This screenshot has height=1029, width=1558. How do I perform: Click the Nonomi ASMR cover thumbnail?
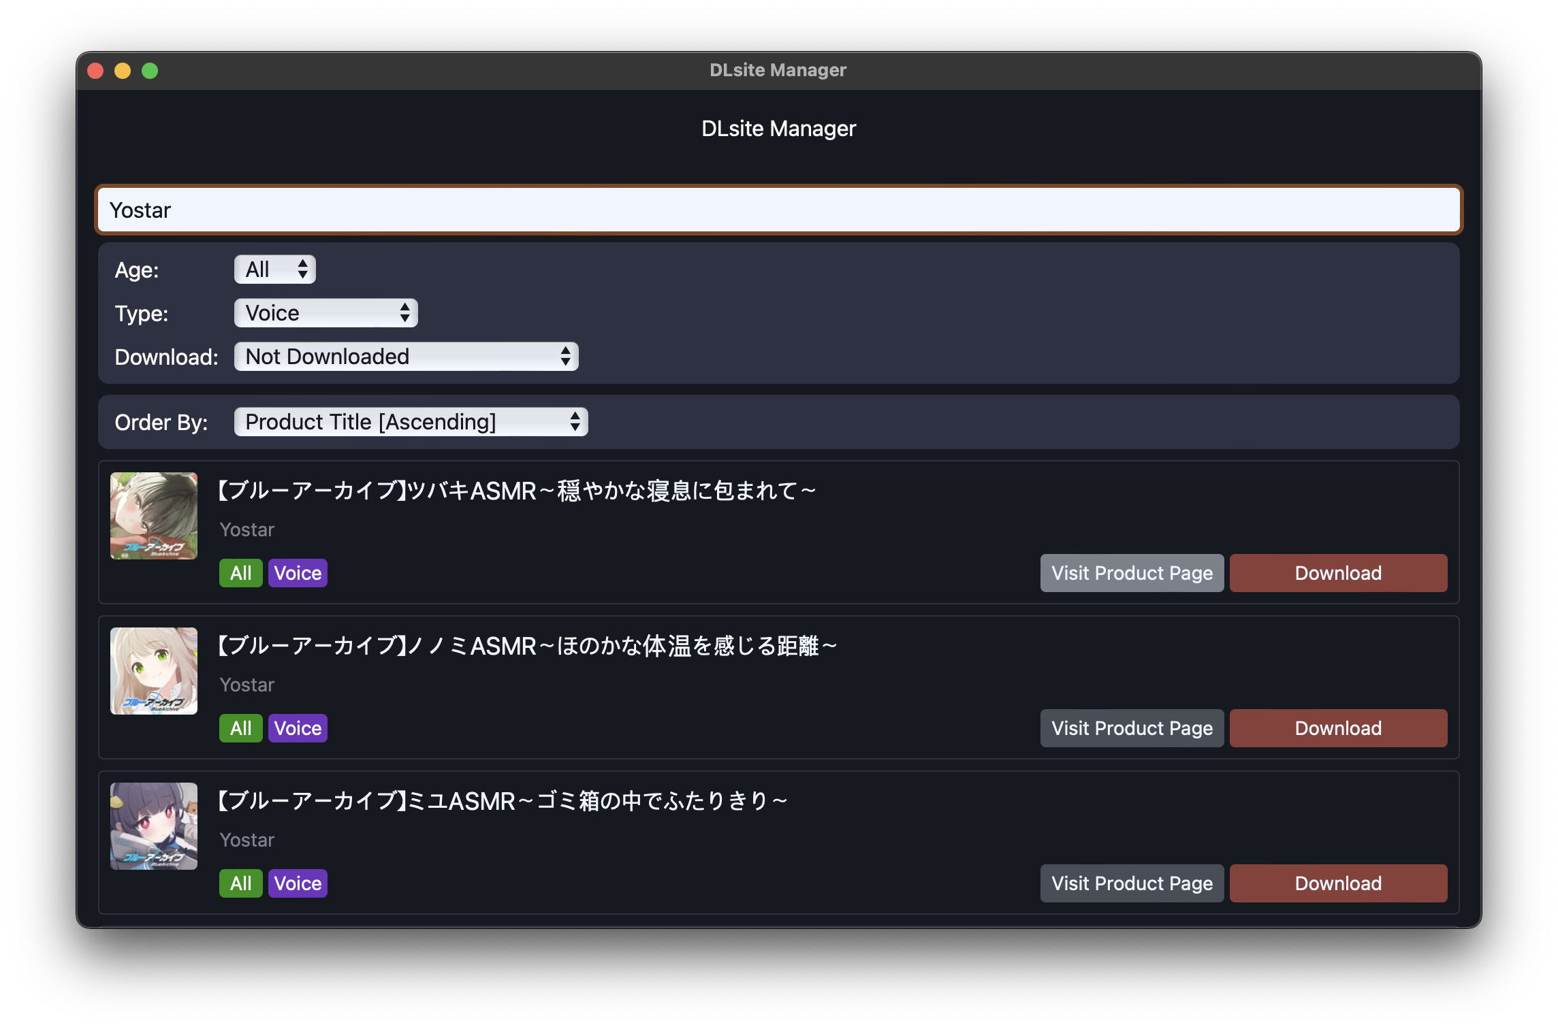154,671
